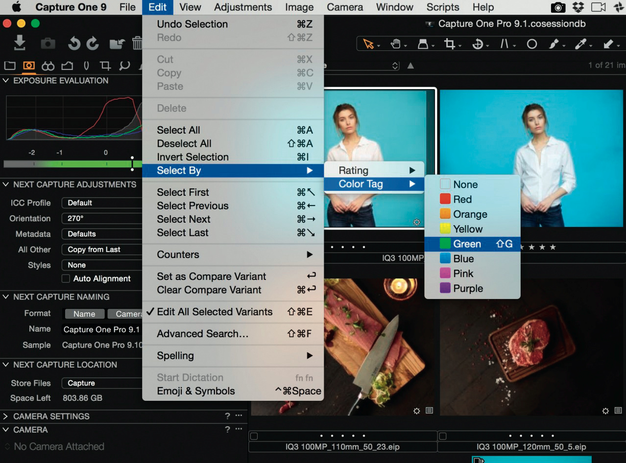
Task: Choose Invert Selection from Edit menu
Action: click(x=193, y=157)
